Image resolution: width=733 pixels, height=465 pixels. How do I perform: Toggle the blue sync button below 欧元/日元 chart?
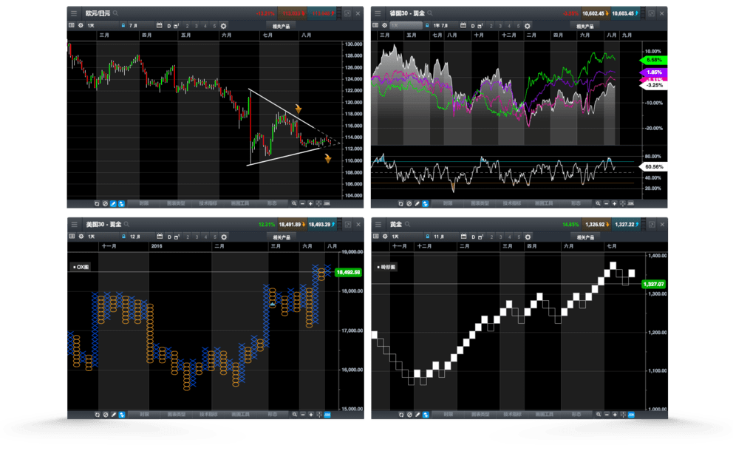click(x=121, y=203)
